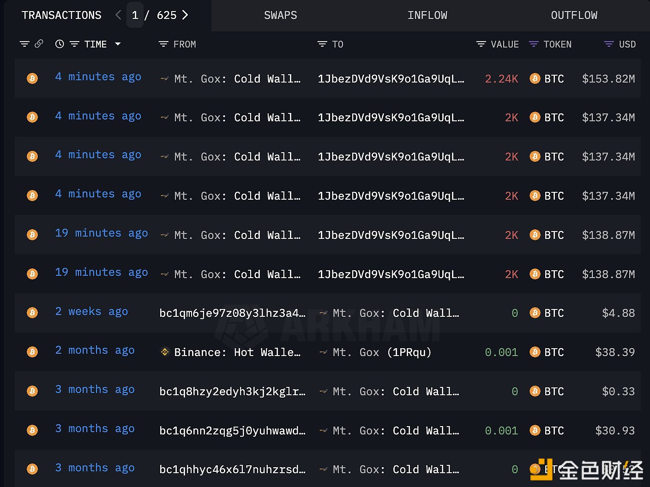
Task: Switch to the OUTFLOW tab
Action: point(574,15)
